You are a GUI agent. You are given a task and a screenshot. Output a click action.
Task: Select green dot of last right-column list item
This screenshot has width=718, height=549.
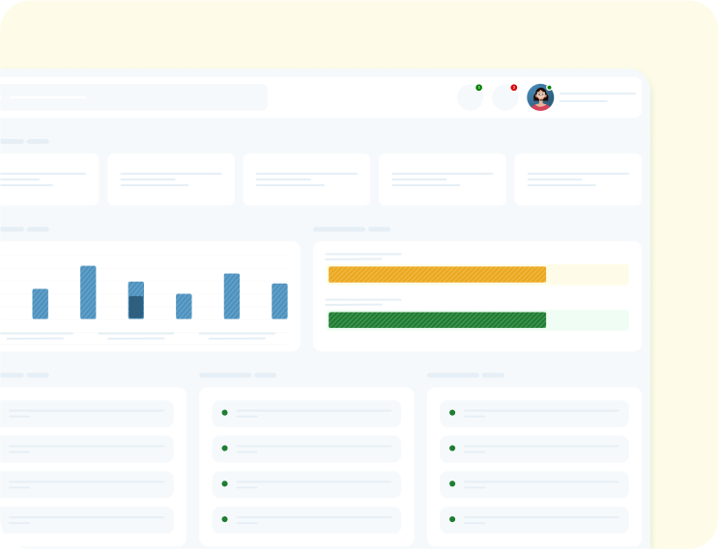pos(451,519)
